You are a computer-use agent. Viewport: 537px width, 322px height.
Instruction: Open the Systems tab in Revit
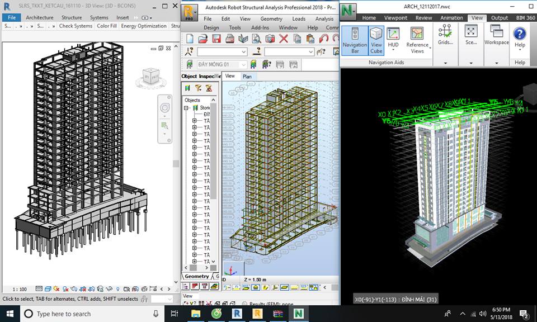99,17
